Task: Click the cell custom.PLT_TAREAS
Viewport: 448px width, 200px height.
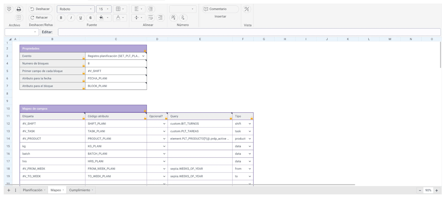Action: click(x=200, y=131)
